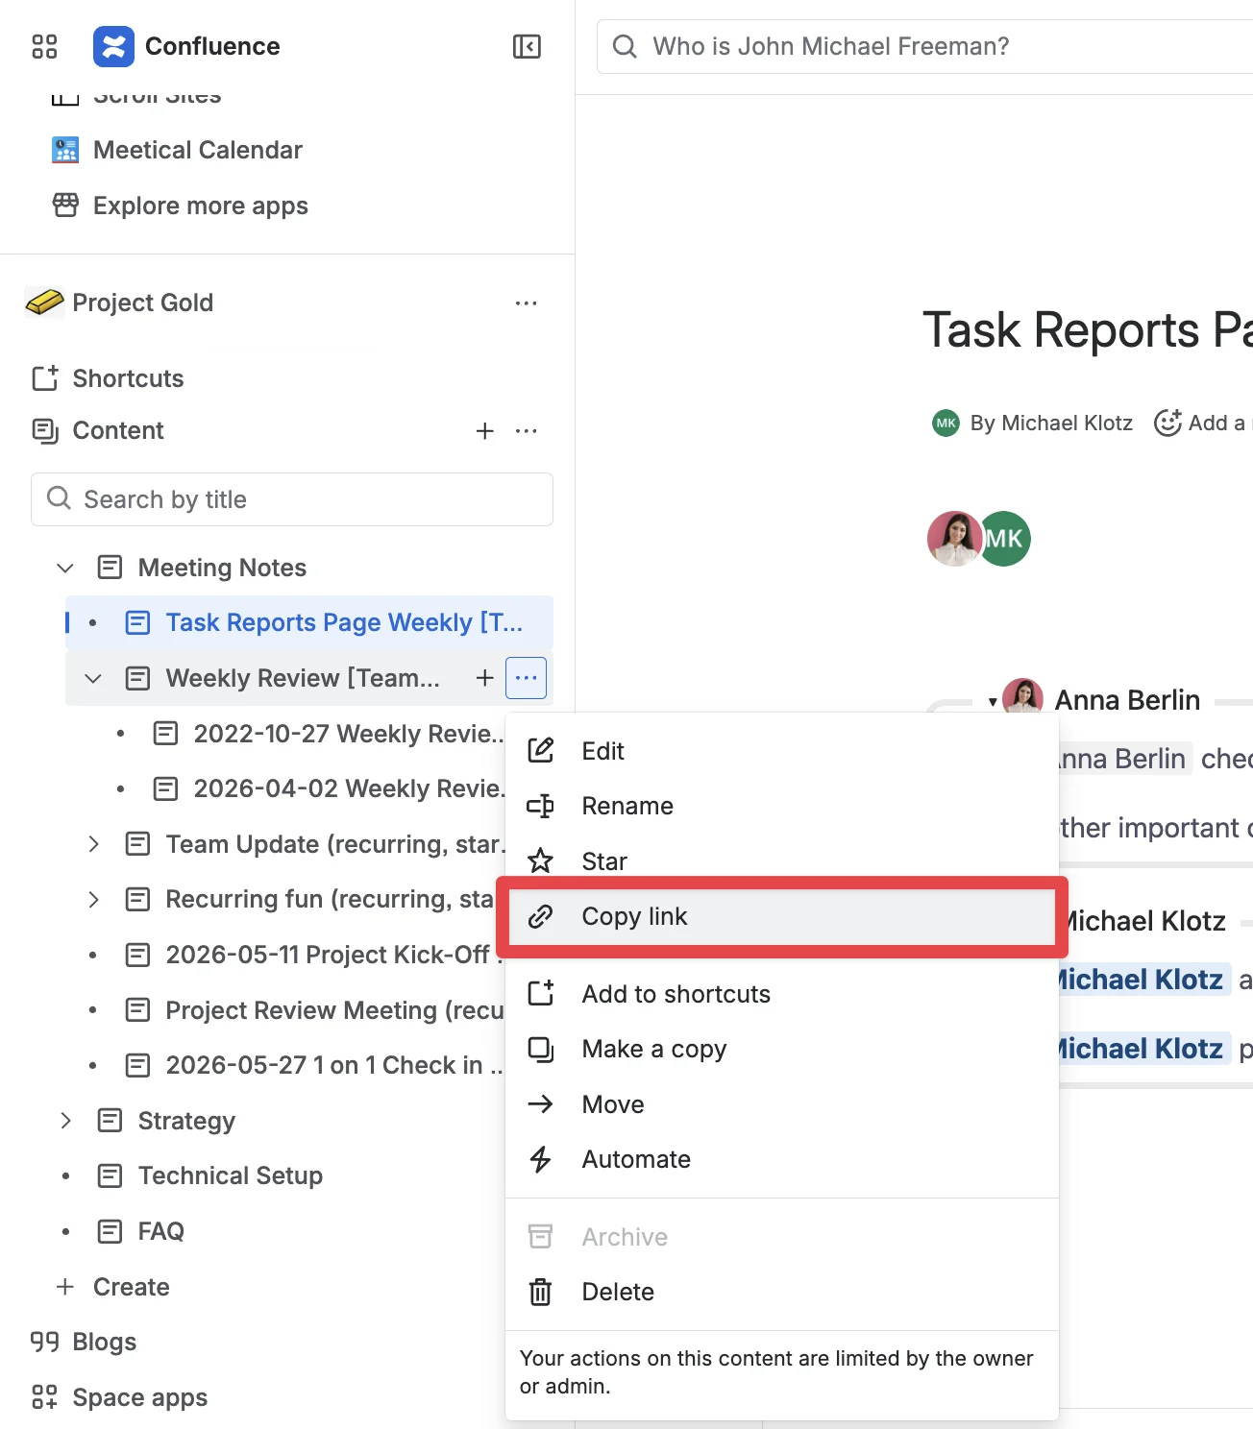Open Project Review Meeting page

[334, 1010]
